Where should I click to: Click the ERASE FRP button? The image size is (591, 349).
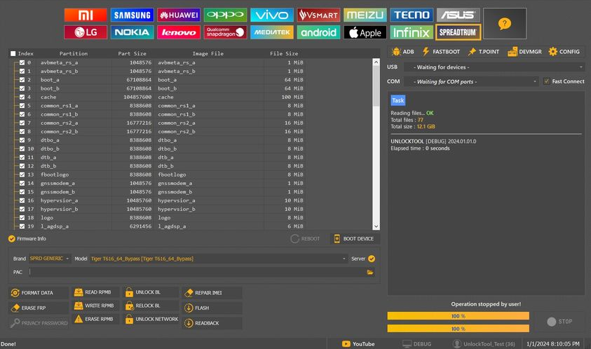tap(38, 308)
